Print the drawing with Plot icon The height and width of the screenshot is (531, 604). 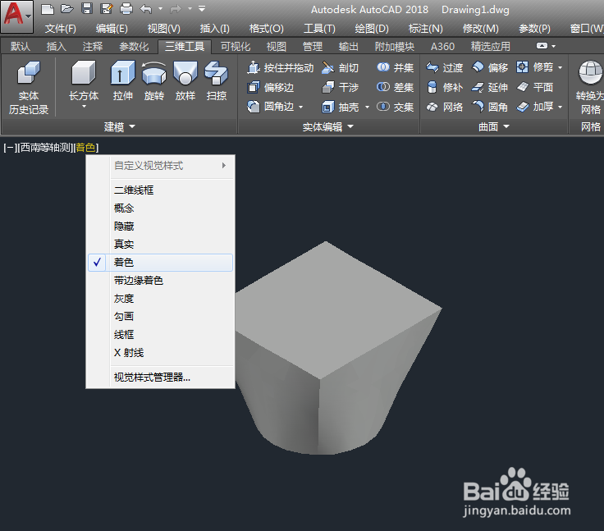click(126, 8)
